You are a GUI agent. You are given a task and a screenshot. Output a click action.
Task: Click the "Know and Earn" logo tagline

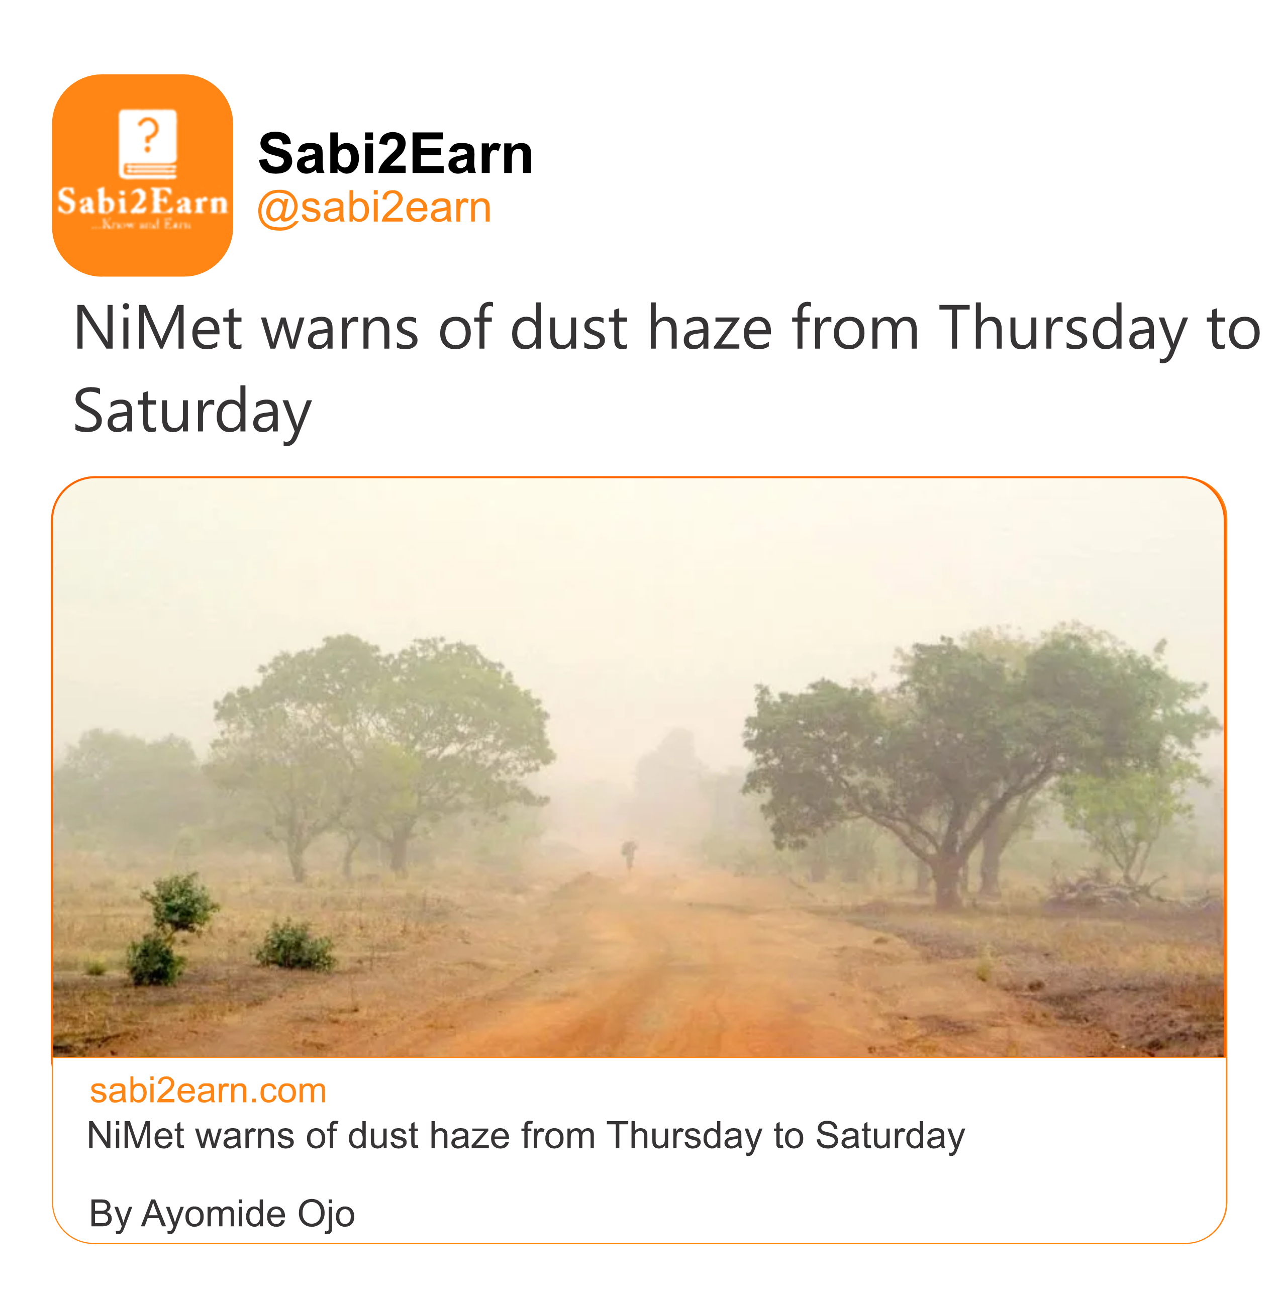tap(142, 225)
